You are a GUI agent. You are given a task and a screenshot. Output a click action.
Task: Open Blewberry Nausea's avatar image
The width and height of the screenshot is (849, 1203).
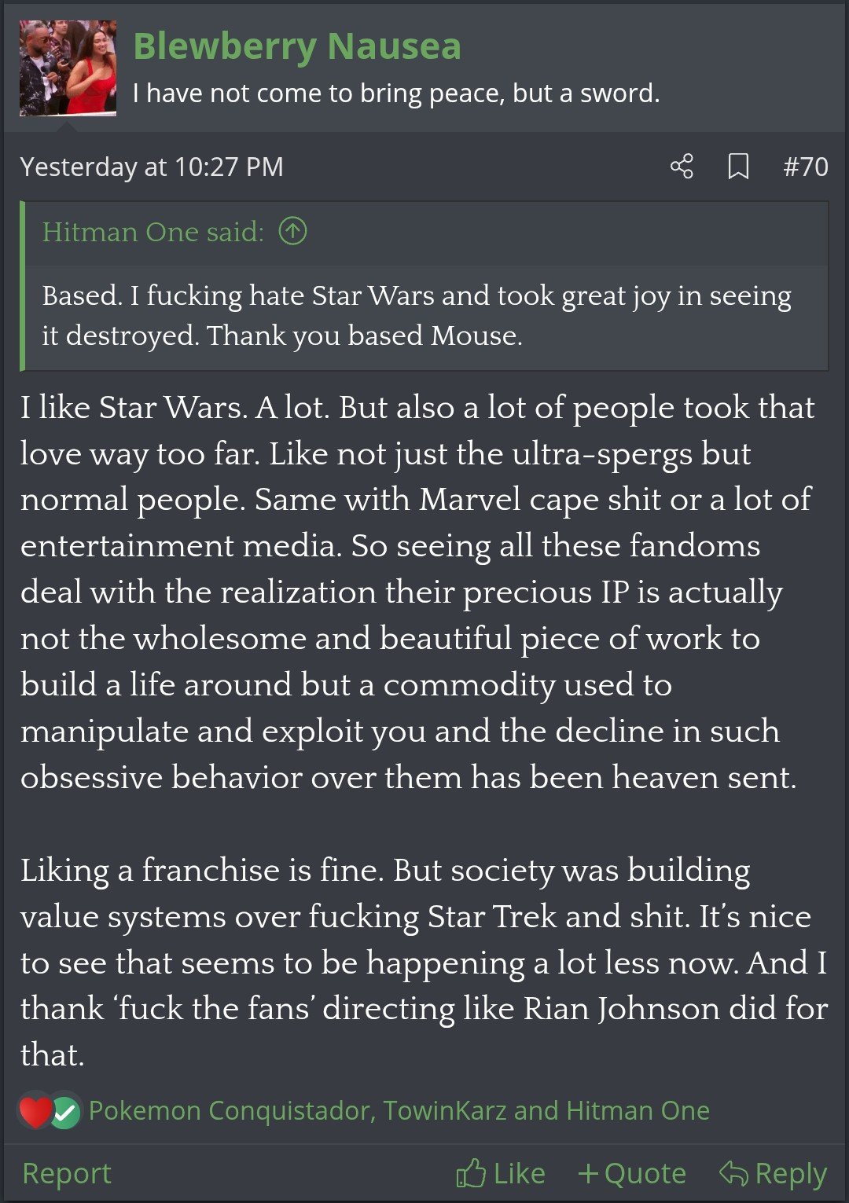click(68, 68)
